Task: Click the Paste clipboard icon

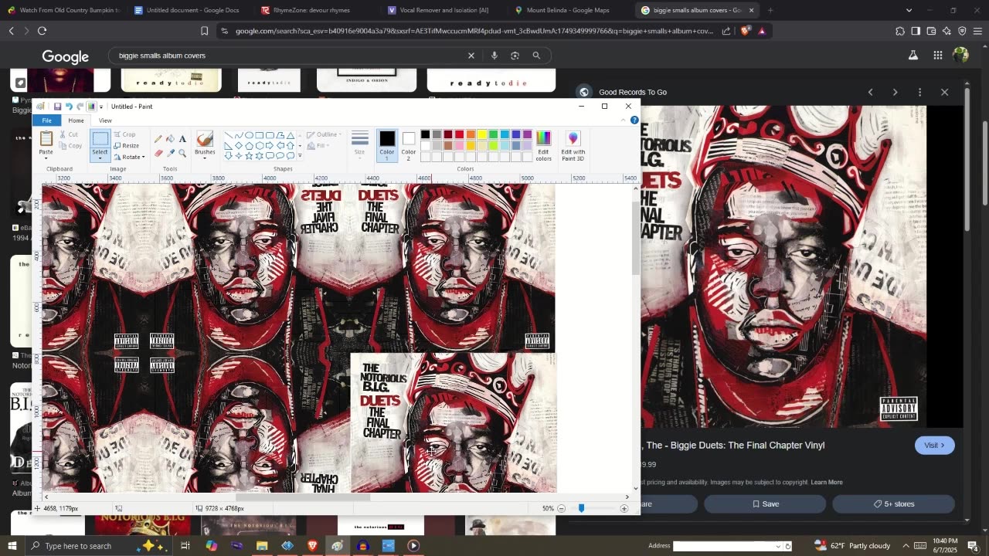Action: coord(46,139)
